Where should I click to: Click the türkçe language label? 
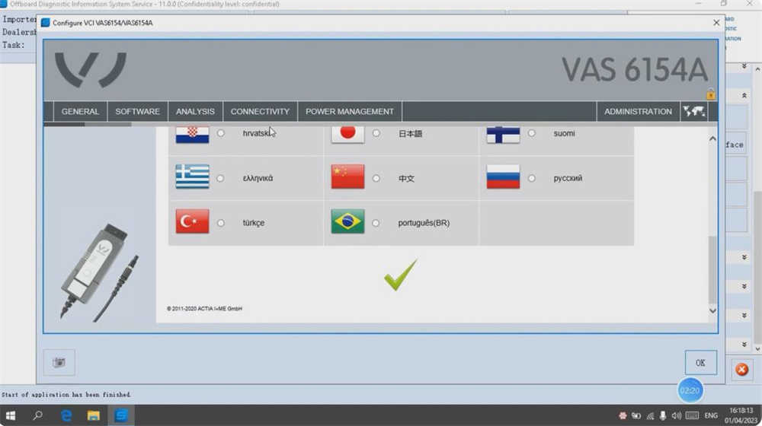[x=254, y=223]
